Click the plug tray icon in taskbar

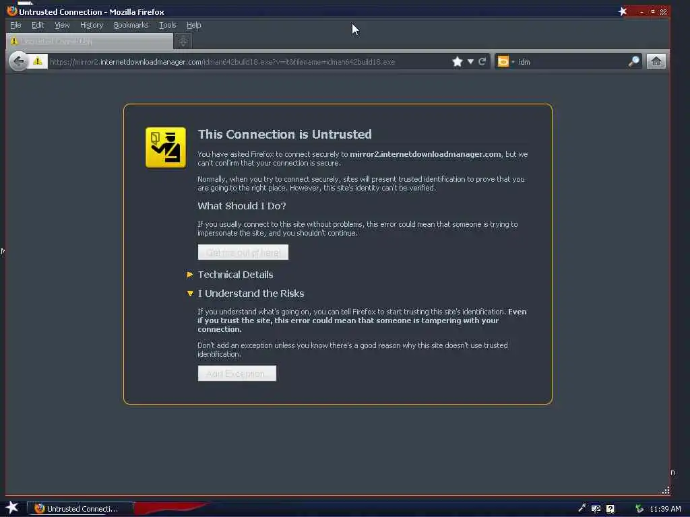(582, 508)
